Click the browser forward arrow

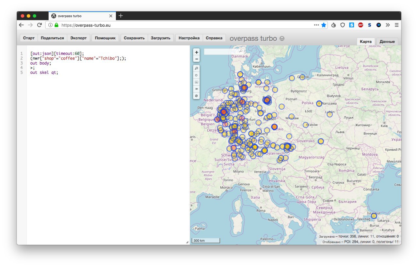point(30,25)
